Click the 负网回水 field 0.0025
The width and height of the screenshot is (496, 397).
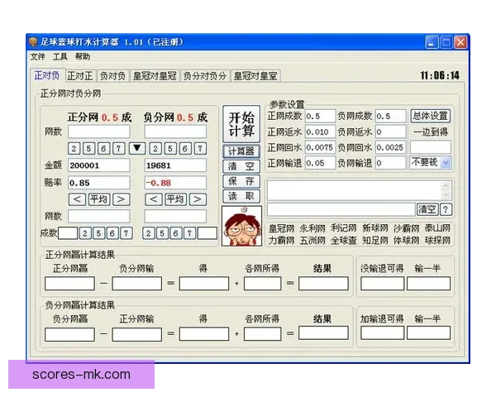(x=391, y=147)
